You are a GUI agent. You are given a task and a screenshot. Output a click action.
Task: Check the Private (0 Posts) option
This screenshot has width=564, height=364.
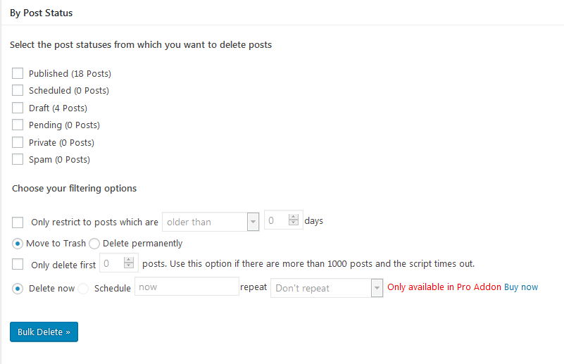pos(18,142)
